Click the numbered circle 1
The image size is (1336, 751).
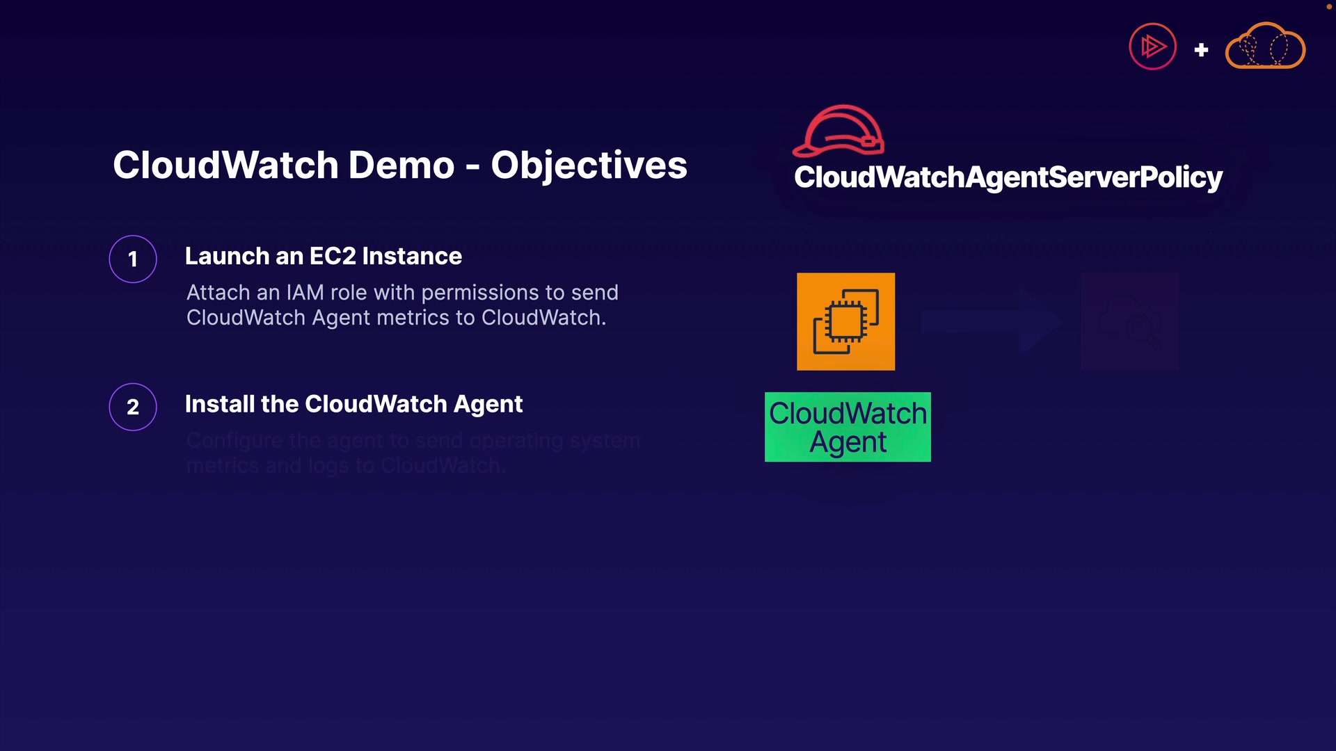[133, 259]
